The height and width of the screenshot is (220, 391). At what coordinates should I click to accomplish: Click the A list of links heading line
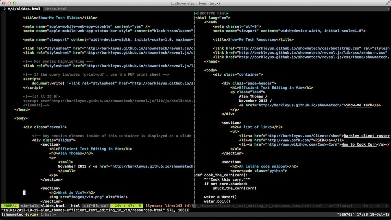pyautogui.click(x=256, y=127)
